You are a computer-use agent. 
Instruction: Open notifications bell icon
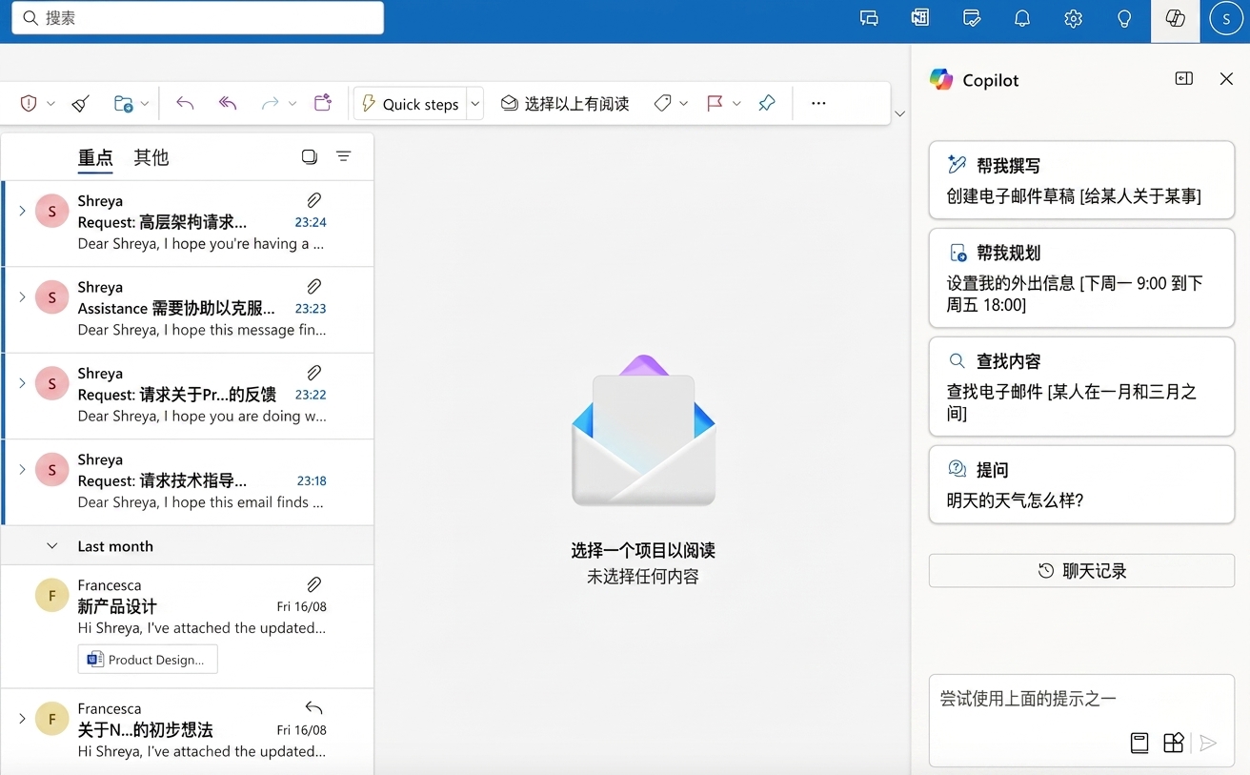click(x=1022, y=18)
